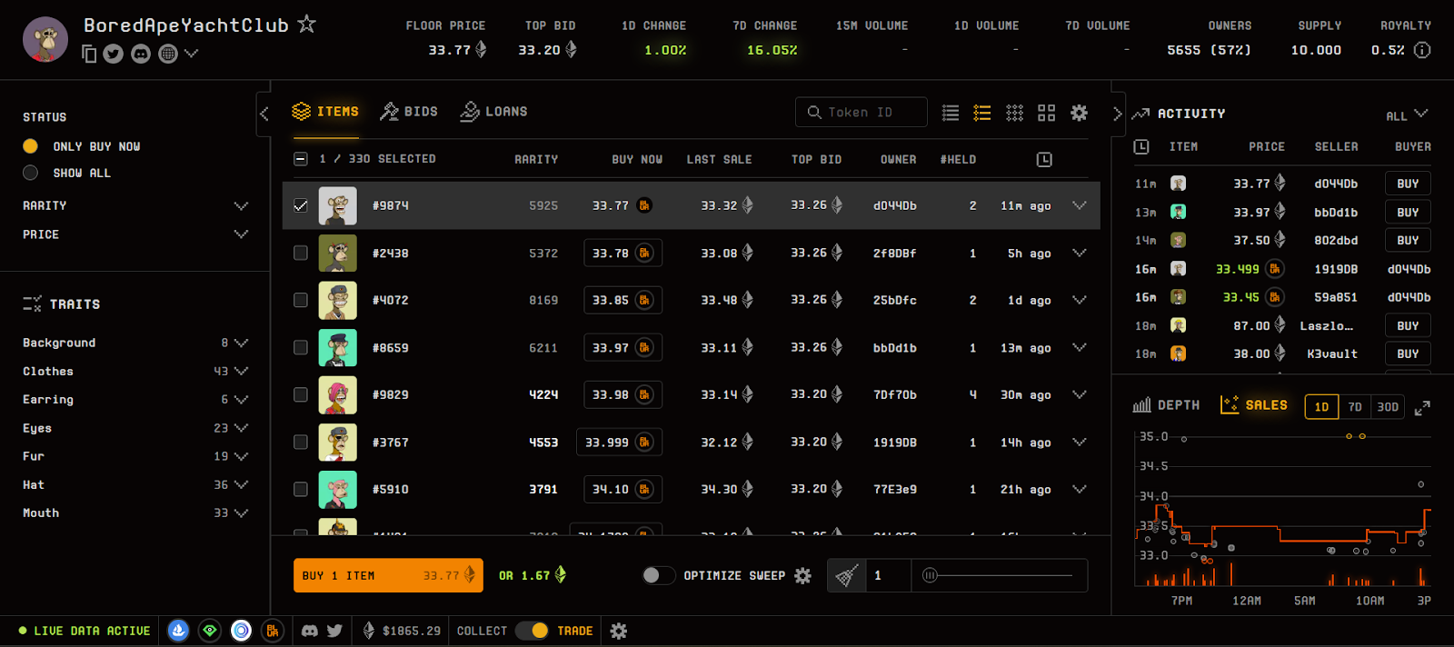Expand collection links chevron next to globe
This screenshot has height=647, width=1454.
pos(191,54)
